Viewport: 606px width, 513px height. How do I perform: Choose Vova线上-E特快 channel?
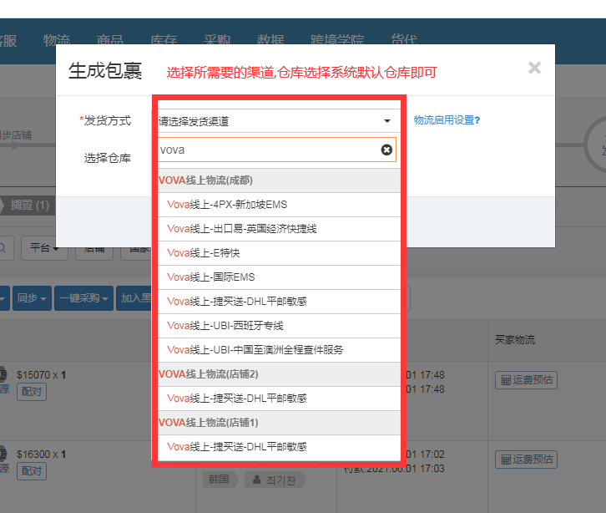pos(279,253)
